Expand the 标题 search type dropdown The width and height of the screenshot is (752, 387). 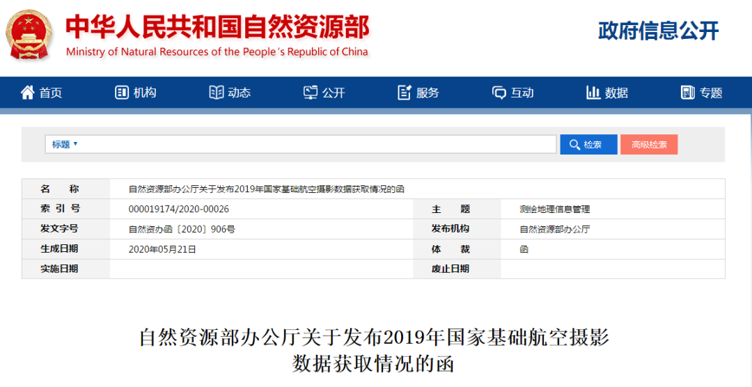65,144
